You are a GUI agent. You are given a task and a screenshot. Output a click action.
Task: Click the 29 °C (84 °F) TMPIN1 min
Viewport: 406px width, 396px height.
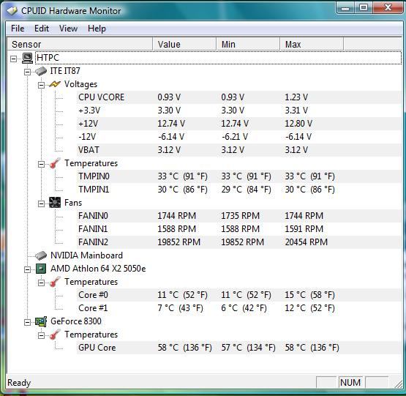[x=246, y=190]
